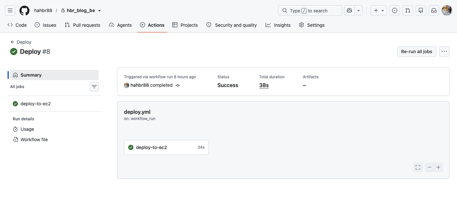
Task: Switch to the Code tab
Action: [17, 25]
